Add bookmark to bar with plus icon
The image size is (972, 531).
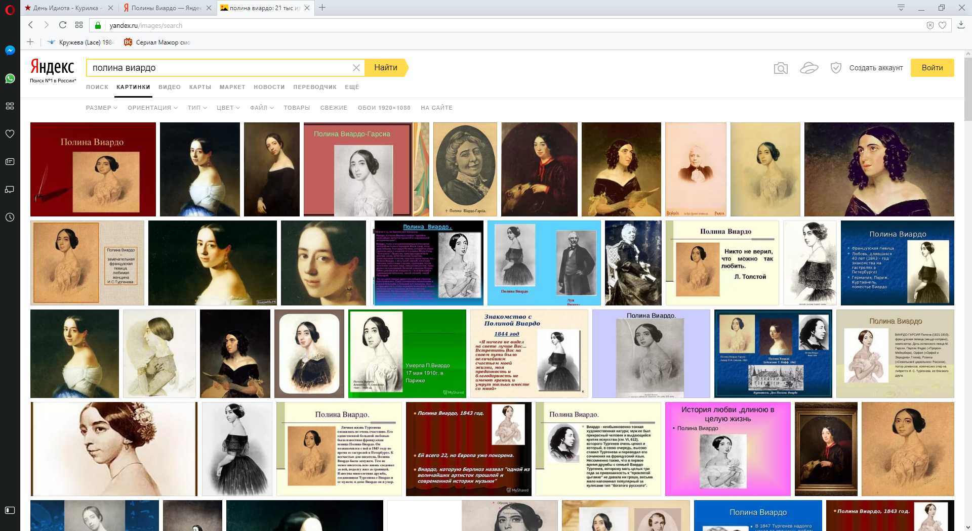pos(30,42)
